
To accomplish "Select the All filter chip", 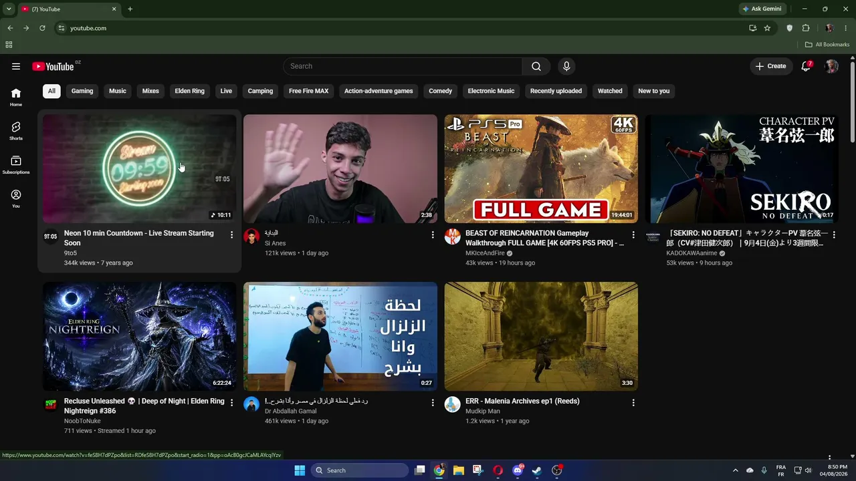I will 51,91.
